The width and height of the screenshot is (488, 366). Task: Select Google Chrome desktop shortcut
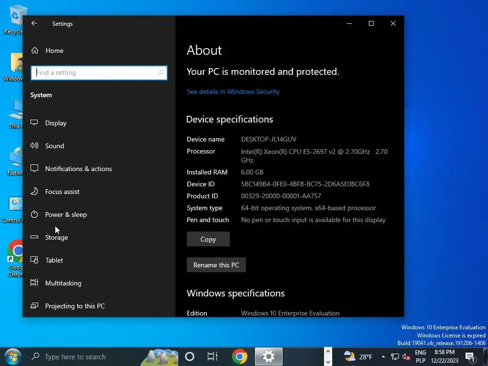tap(15, 258)
